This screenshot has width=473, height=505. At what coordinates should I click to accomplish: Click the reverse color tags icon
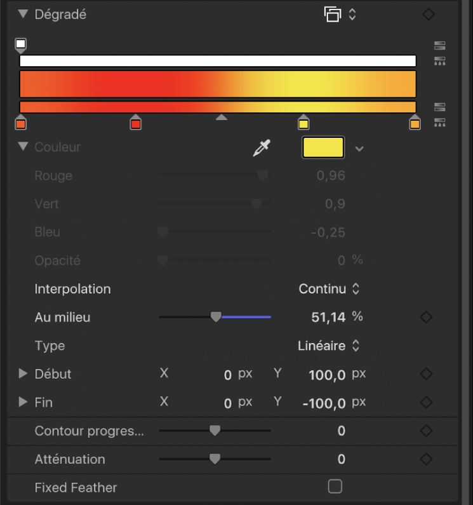click(439, 107)
